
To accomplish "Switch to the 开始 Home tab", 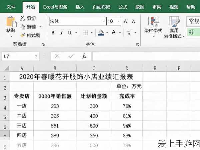I will [x=31, y=7].
